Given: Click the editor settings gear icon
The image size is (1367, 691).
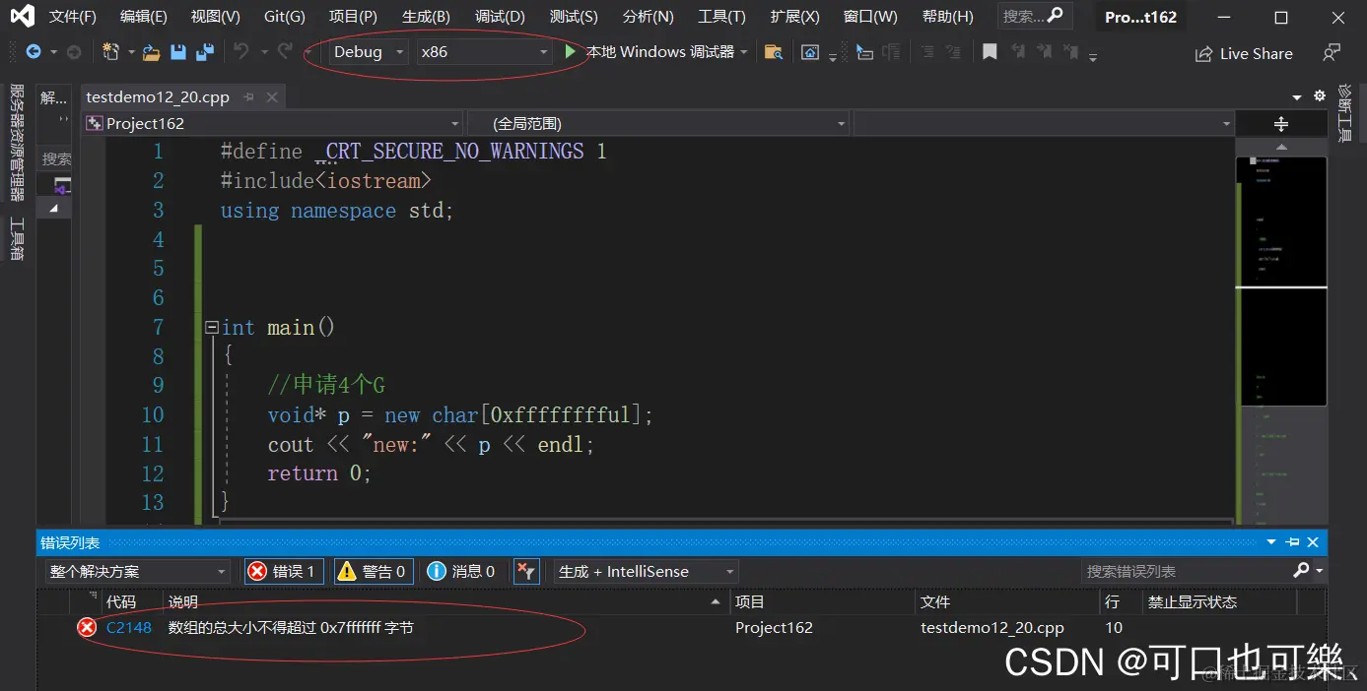Looking at the screenshot, I should click(1320, 95).
